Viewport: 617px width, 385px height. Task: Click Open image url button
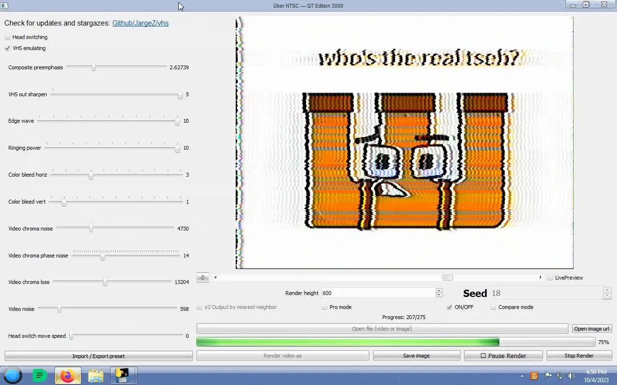point(591,329)
